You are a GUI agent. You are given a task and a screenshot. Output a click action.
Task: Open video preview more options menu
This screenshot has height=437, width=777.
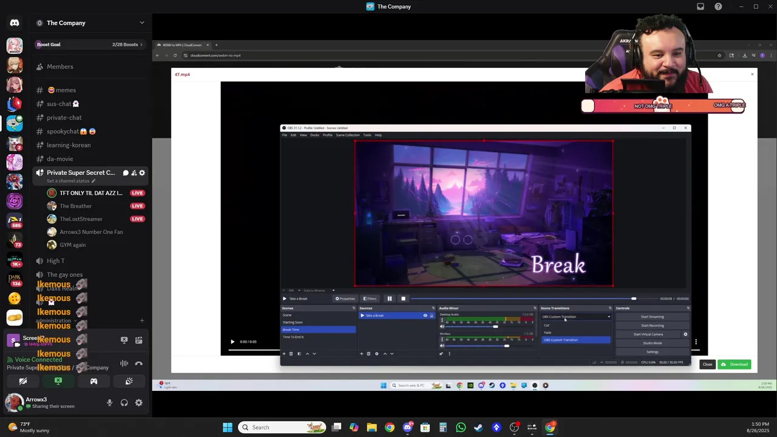[696, 342]
